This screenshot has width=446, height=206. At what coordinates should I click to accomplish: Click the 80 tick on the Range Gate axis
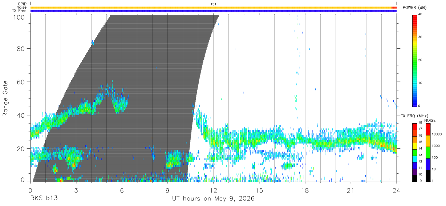(x=21, y=48)
